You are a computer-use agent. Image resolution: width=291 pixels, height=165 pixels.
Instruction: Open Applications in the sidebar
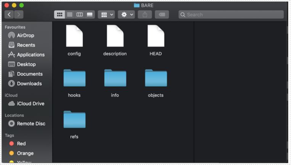click(x=27, y=55)
